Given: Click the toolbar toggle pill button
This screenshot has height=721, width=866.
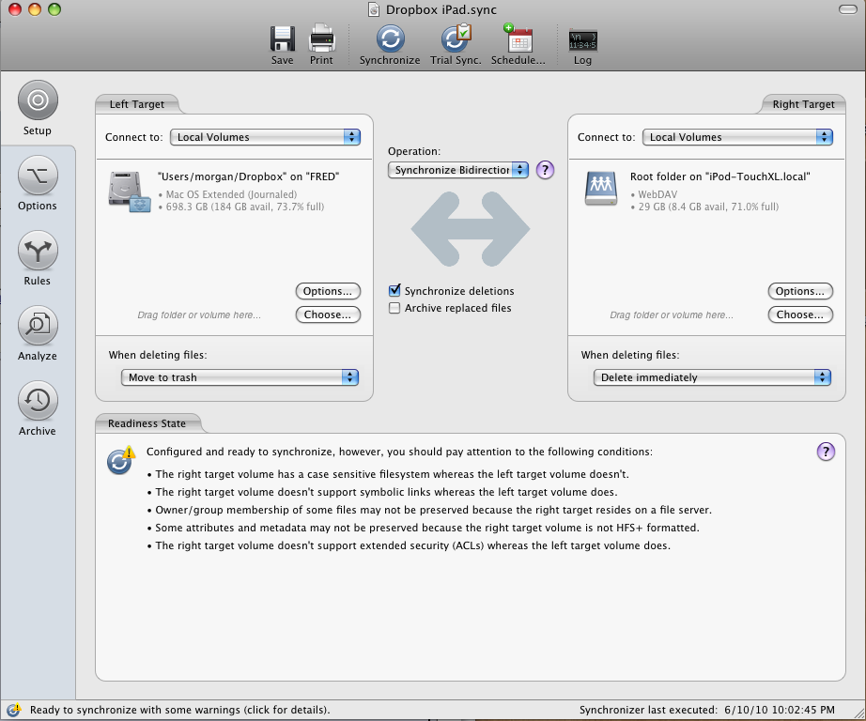Looking at the screenshot, I should click(847, 10).
